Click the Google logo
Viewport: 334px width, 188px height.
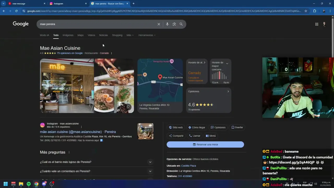point(21,24)
